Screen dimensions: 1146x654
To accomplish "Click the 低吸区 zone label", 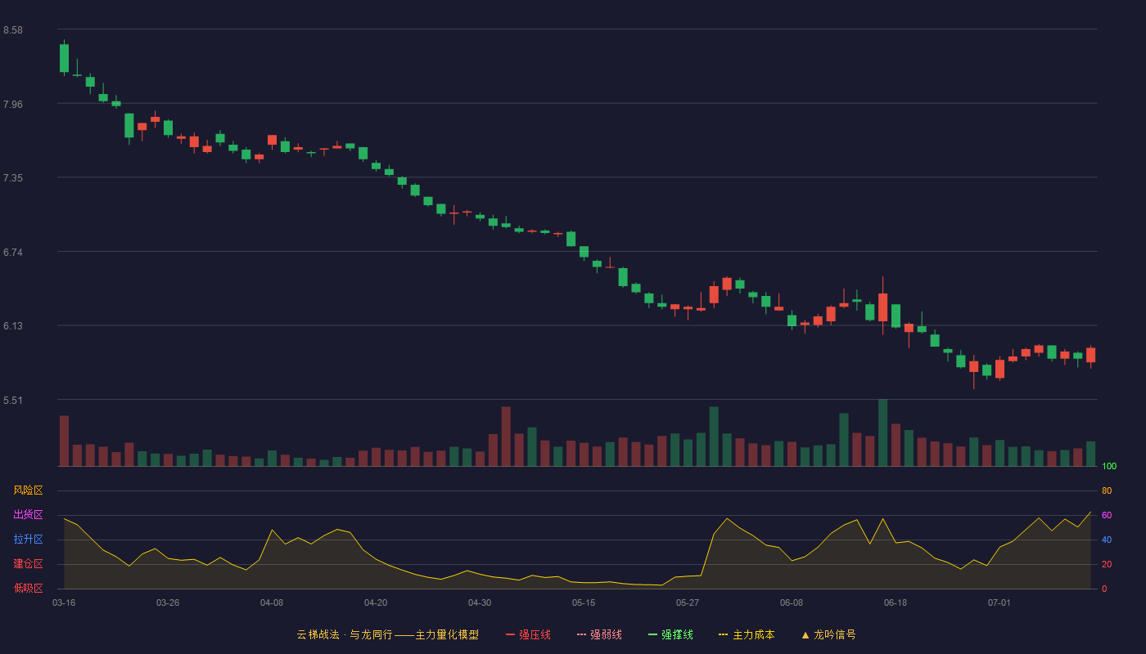I will tap(28, 588).
